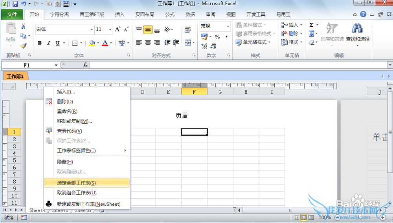Choose 选定全部工作表(S) in context menu
The height and width of the screenshot is (223, 393).
tap(87, 183)
